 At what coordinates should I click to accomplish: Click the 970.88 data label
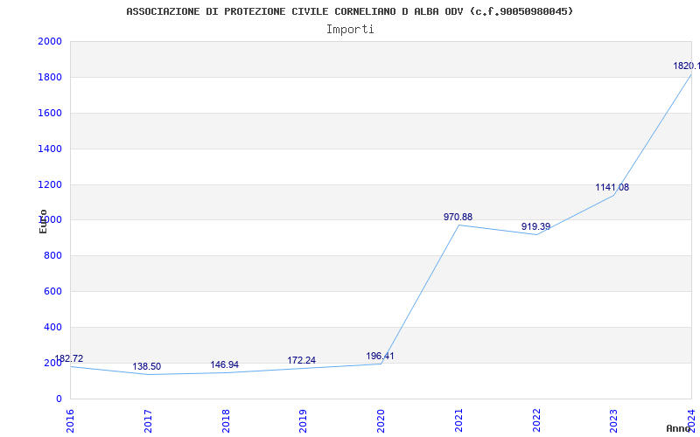pyautogui.click(x=458, y=217)
